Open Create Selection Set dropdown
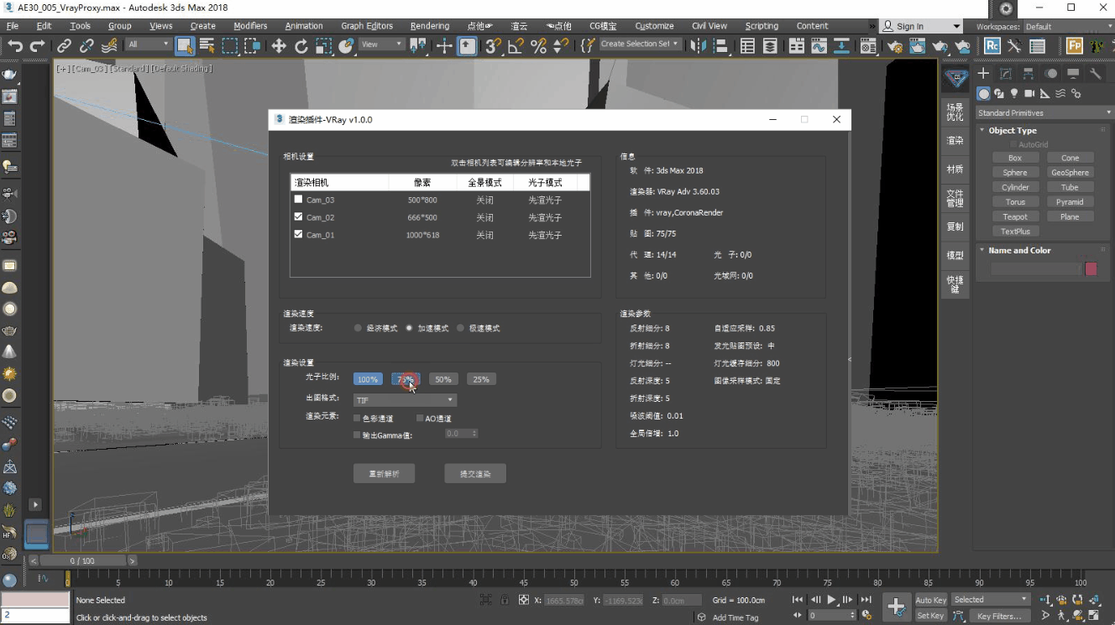The height and width of the screenshot is (625, 1115). (640, 44)
